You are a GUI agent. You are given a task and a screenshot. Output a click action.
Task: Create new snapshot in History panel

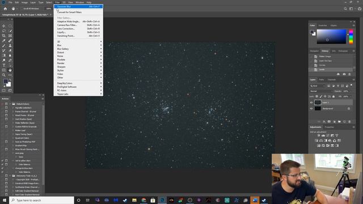point(344,74)
